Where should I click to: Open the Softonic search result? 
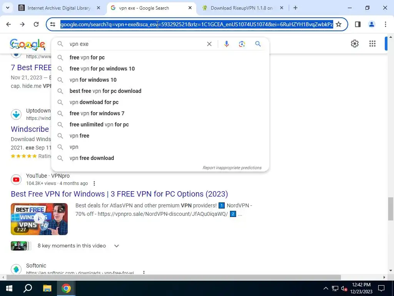(x=36, y=266)
